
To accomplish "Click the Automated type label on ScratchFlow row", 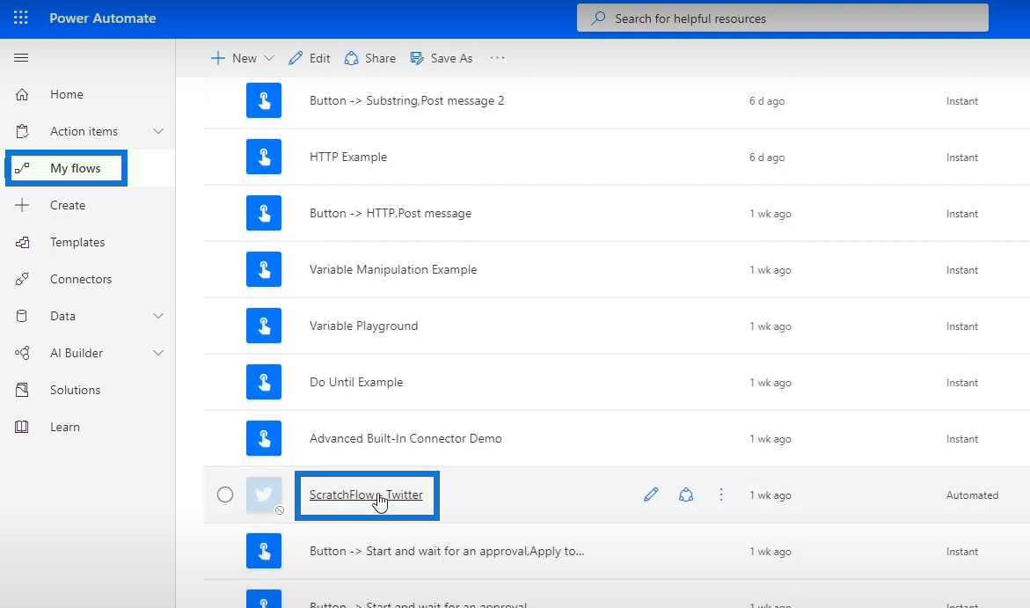I will (972, 495).
